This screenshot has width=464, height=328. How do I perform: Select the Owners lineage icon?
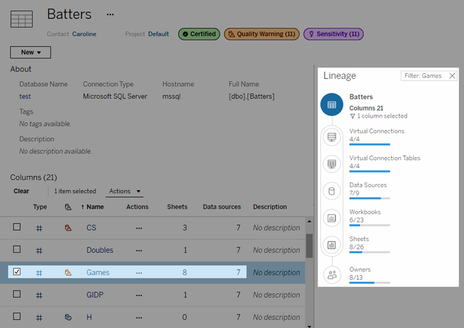[332, 275]
